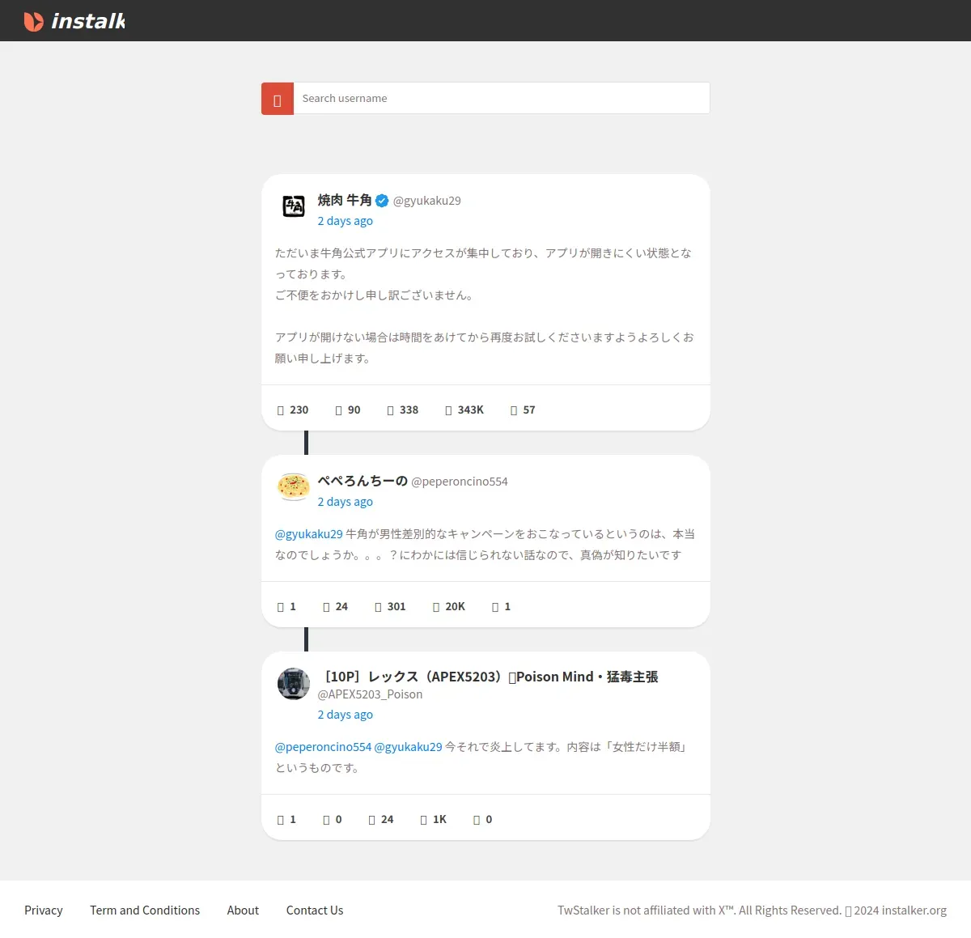
Task: Follow the @peperoncino554 mention in the APEX5203 post
Action: click(x=323, y=747)
